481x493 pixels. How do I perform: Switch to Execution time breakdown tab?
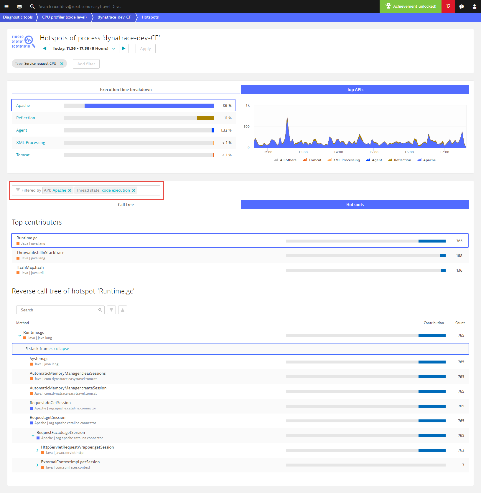tap(126, 89)
